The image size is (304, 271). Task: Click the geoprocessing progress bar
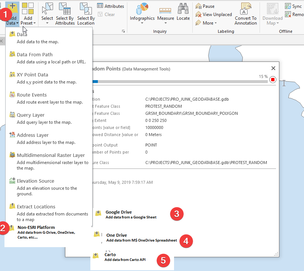[x=180, y=82]
